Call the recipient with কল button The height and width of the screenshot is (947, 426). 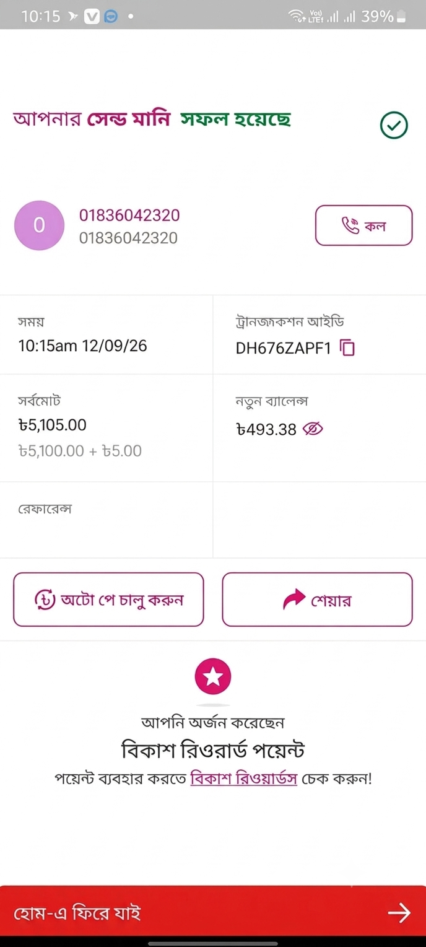[363, 225]
